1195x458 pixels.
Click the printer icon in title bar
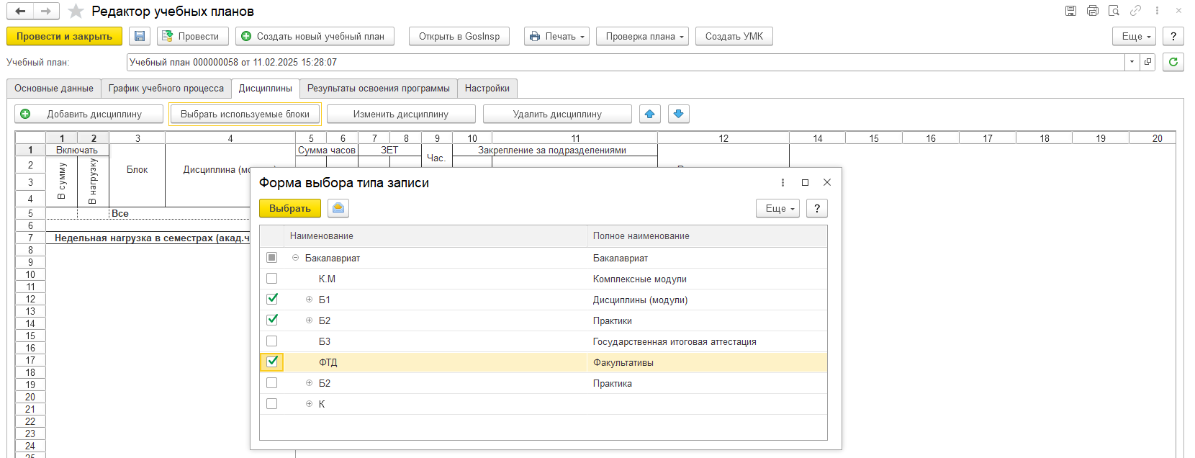(x=1093, y=11)
